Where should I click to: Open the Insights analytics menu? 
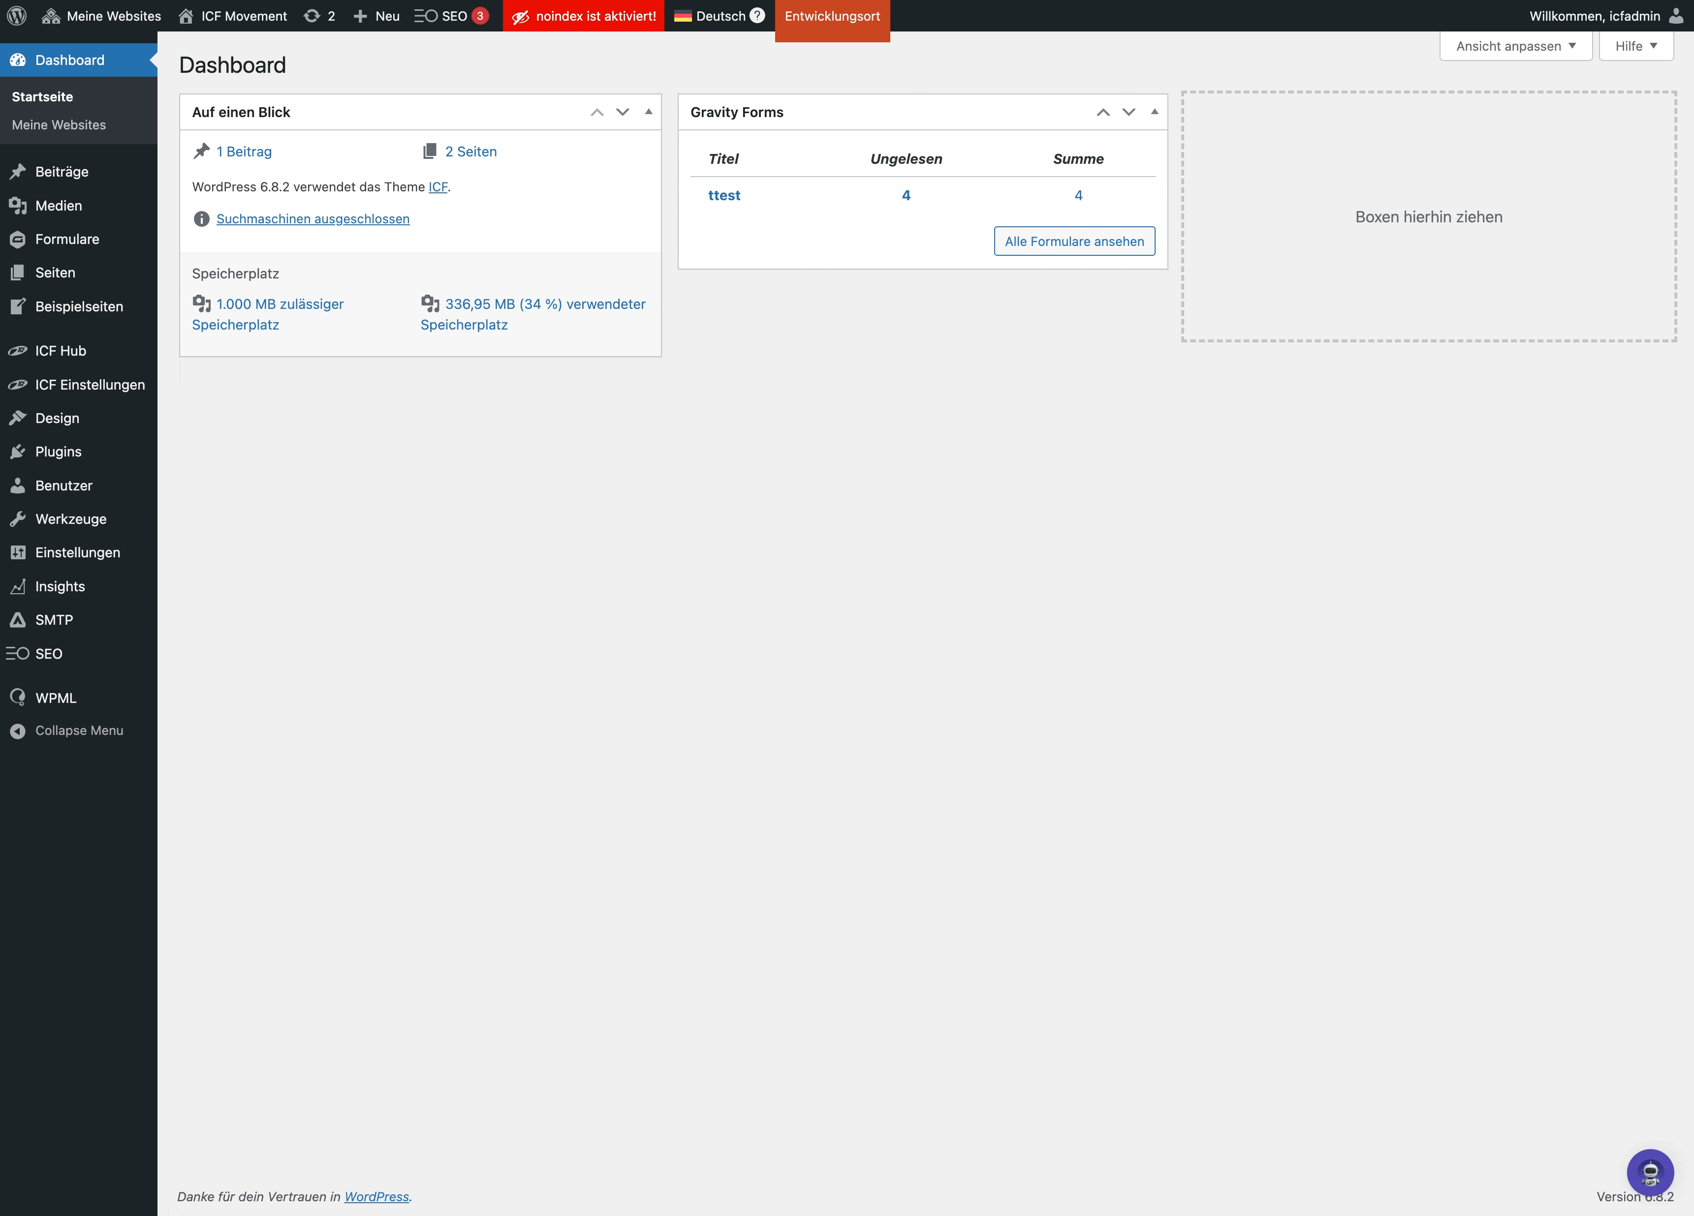(x=60, y=586)
